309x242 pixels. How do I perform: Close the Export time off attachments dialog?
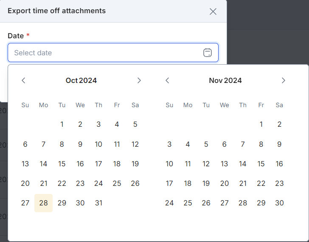point(213,11)
